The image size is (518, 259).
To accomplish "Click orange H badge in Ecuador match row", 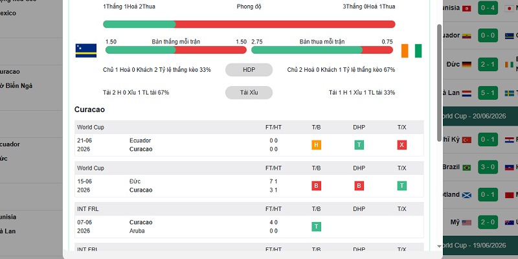I will (316, 144).
